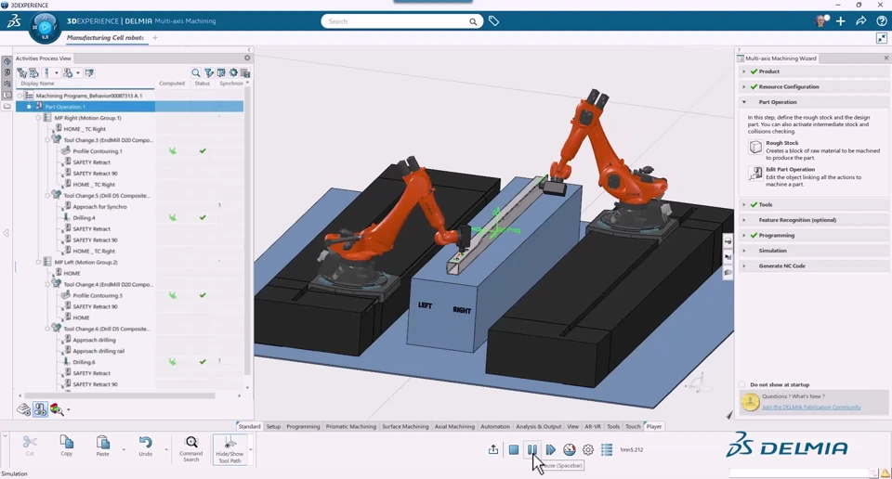Expand Resource Configuration section

tap(743, 87)
